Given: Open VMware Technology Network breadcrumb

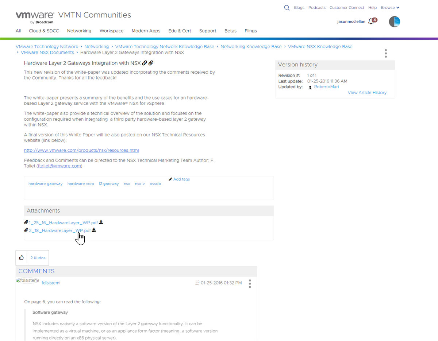Looking at the screenshot, I should pyautogui.click(x=47, y=47).
